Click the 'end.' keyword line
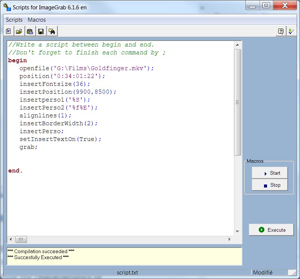This screenshot has width=300, height=279. (15, 171)
